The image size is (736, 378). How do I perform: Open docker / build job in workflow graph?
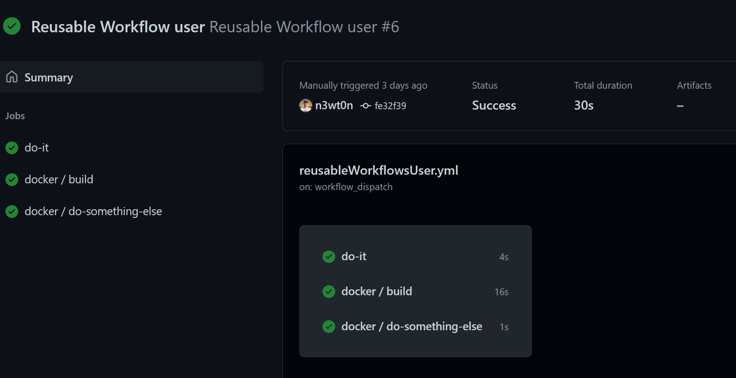coord(377,292)
